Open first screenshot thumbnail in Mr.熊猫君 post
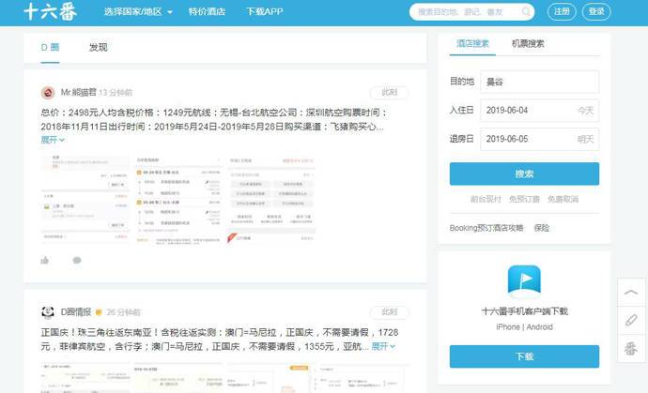This screenshot has height=393, width=648. [x=85, y=200]
